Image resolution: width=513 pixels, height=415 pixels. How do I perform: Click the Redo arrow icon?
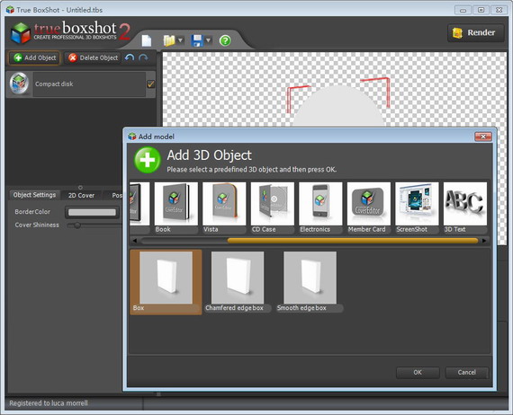click(x=144, y=57)
